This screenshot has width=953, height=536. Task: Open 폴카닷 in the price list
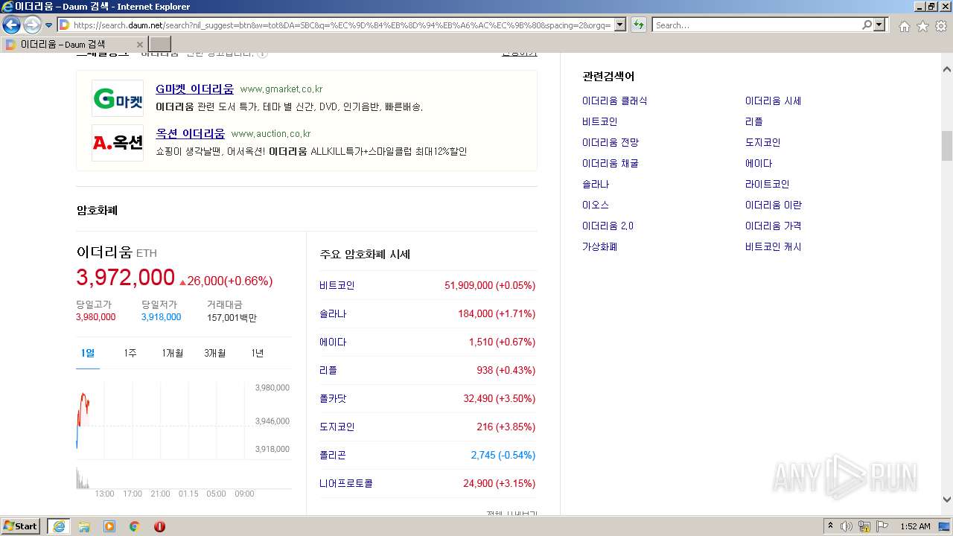[x=333, y=398]
